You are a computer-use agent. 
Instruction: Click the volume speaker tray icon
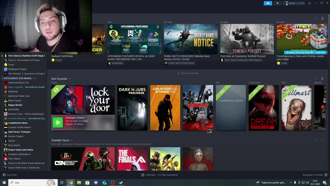pyautogui.click(x=308, y=183)
